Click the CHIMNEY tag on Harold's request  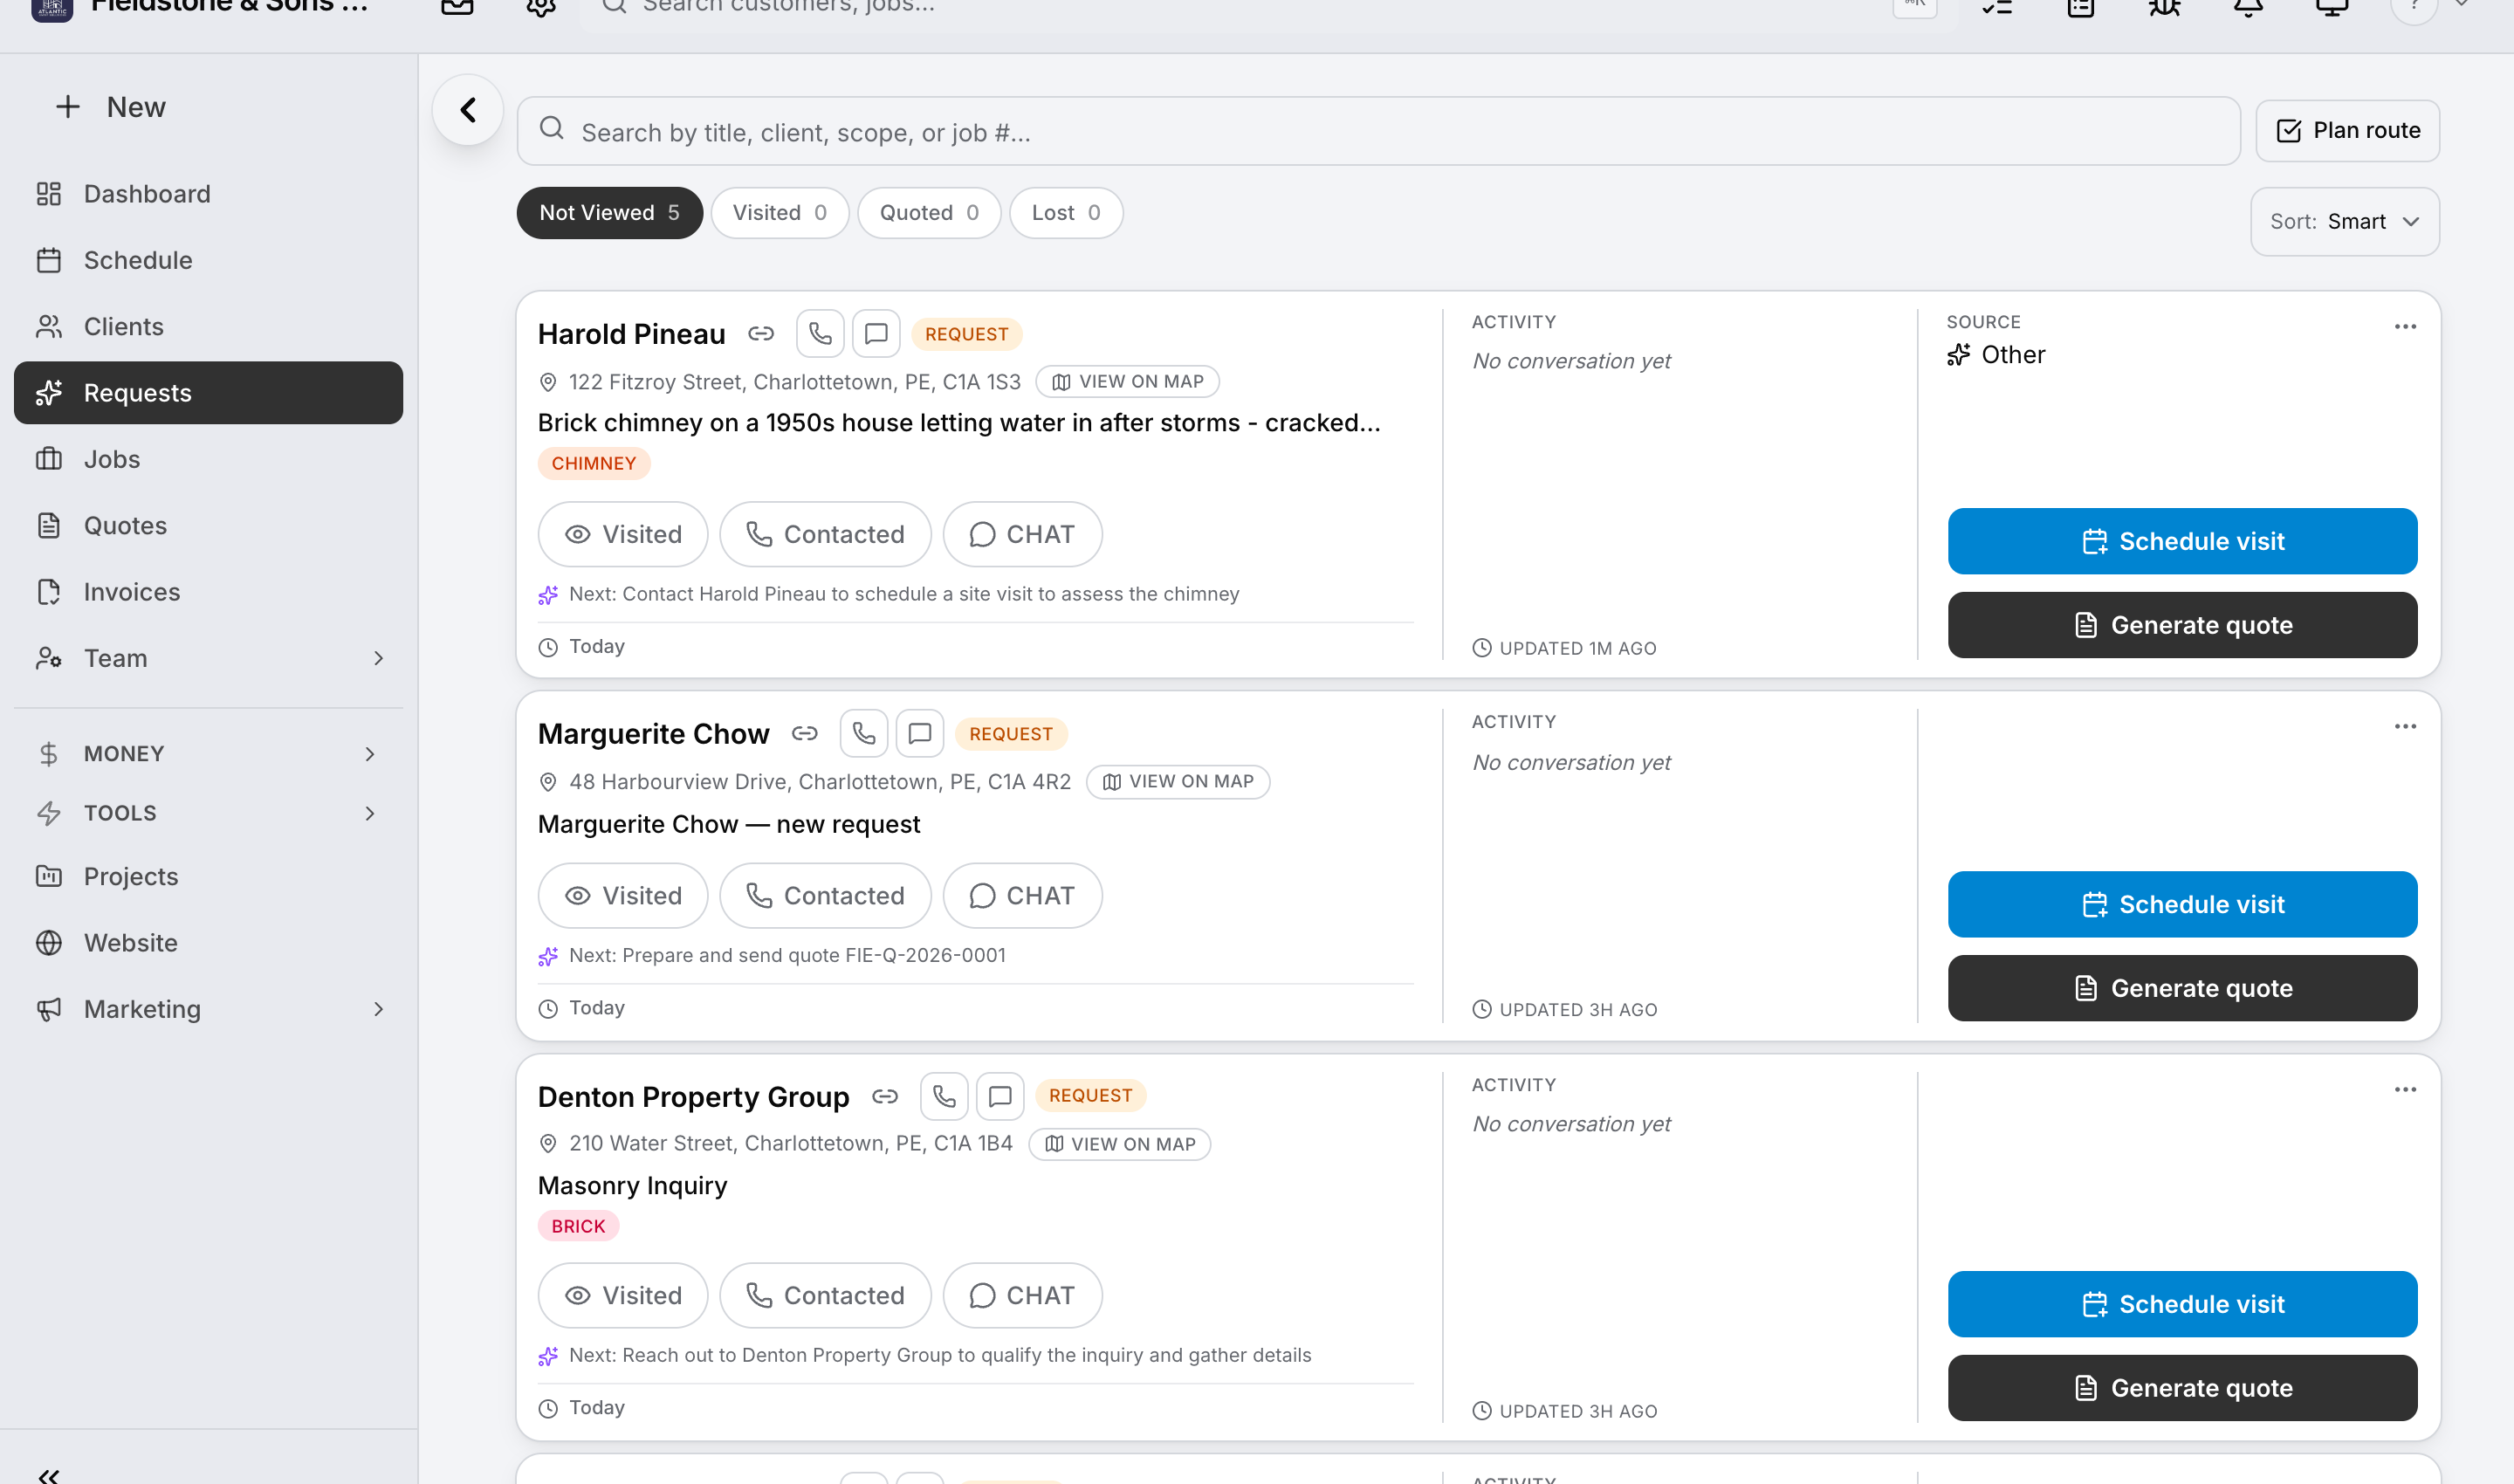tap(594, 464)
